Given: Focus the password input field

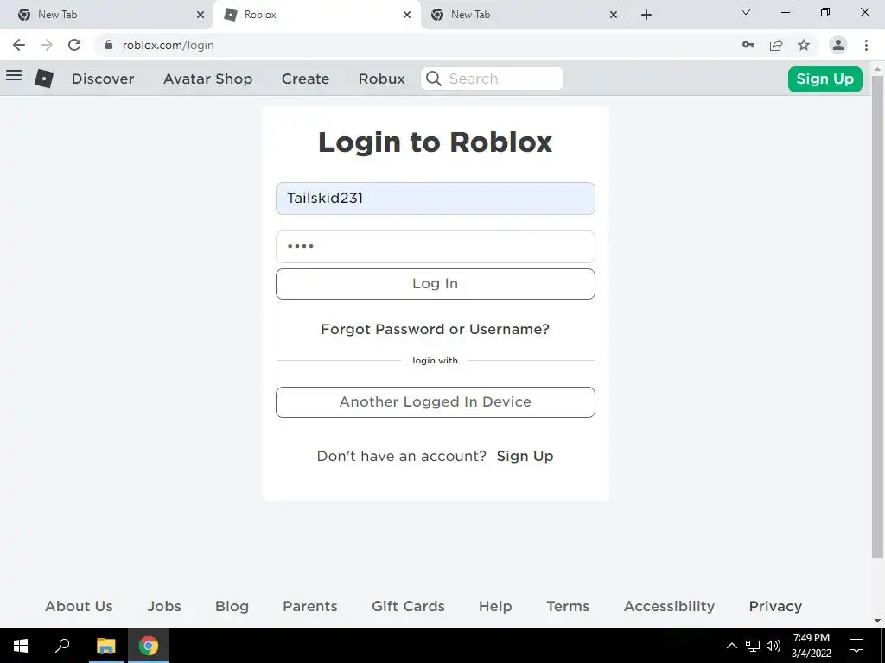Looking at the screenshot, I should coord(436,246).
